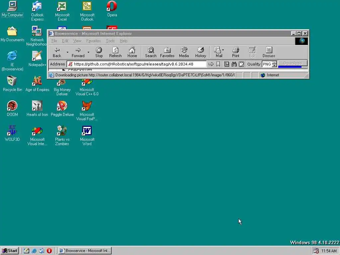Select the Peggle Deluxe shortcut
The width and height of the screenshot is (340, 255).
click(x=62, y=109)
